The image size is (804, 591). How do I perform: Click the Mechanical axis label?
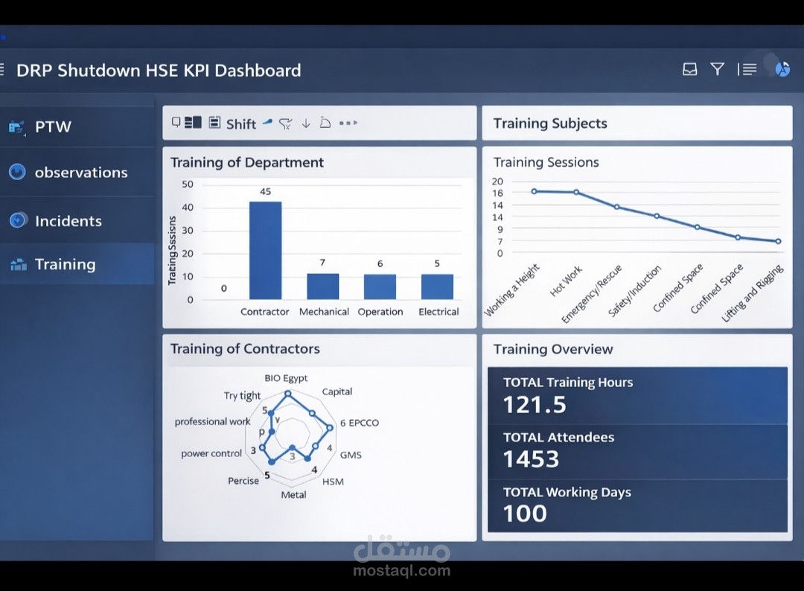tap(324, 312)
